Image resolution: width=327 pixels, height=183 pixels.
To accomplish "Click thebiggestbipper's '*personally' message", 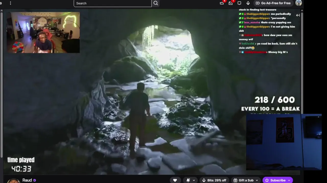I will pos(278,18).
